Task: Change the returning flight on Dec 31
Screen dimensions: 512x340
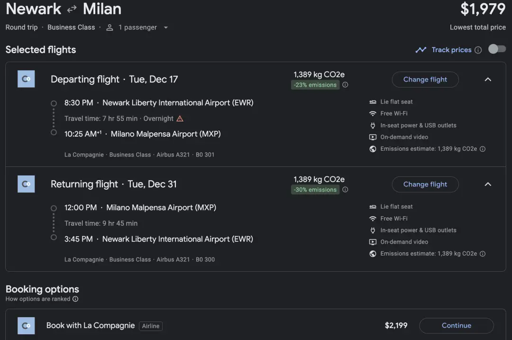Action: click(x=425, y=184)
